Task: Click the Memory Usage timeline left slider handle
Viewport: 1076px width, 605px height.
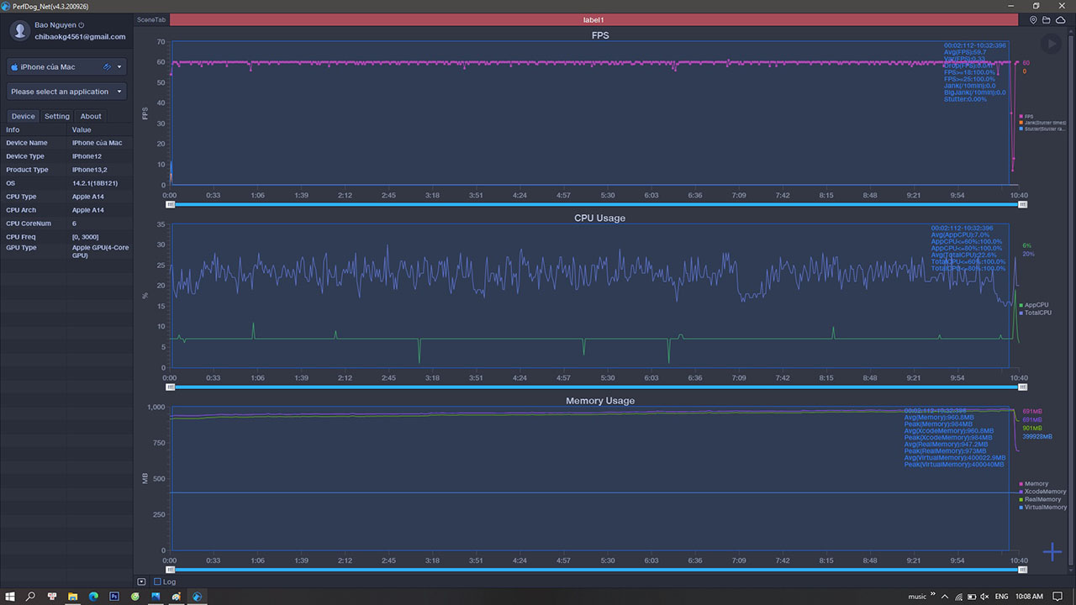Action: tap(171, 570)
